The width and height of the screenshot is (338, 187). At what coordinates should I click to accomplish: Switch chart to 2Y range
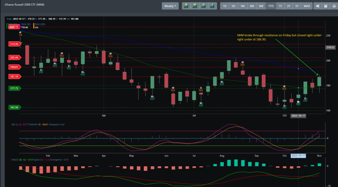pyautogui.click(x=289, y=6)
